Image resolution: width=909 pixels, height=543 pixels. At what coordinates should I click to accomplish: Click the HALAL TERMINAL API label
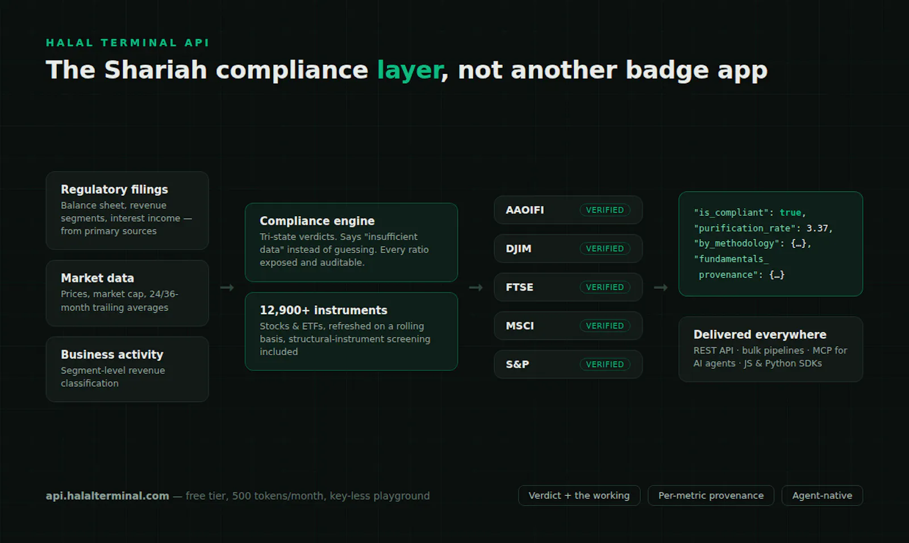click(127, 43)
